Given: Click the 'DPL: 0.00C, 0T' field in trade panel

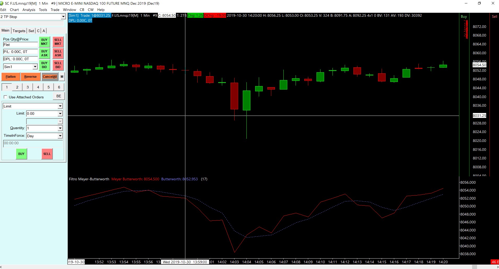Looking at the screenshot, I should point(20,59).
